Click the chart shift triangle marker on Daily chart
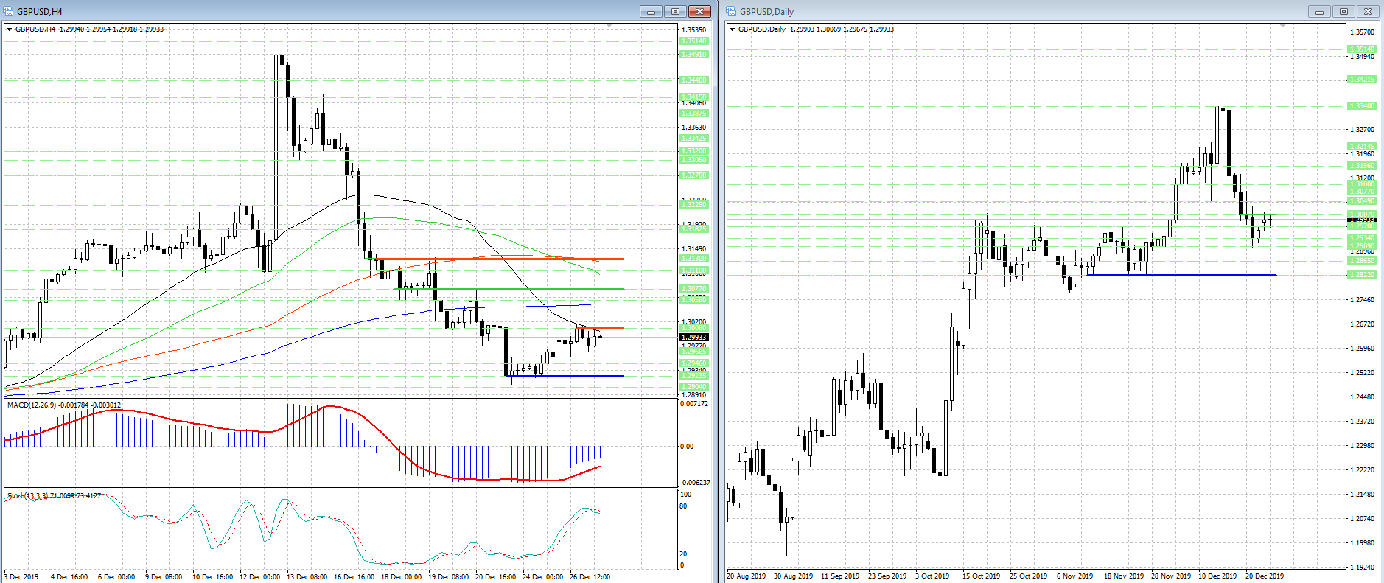 tap(1282, 27)
